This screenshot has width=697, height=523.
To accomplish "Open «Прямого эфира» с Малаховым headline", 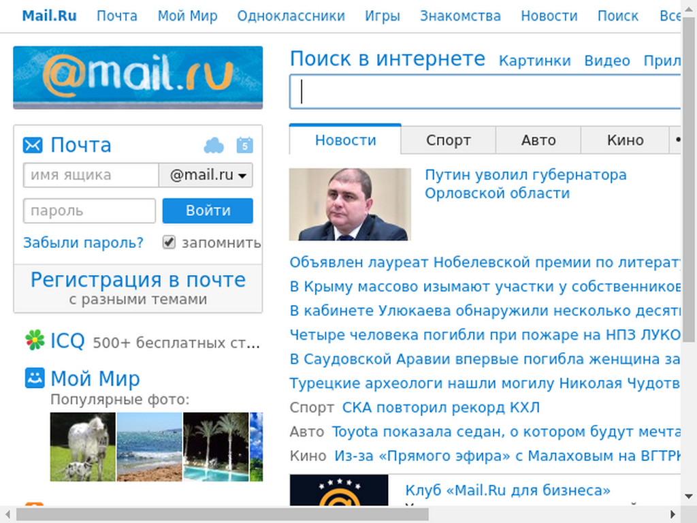I will click(508, 456).
